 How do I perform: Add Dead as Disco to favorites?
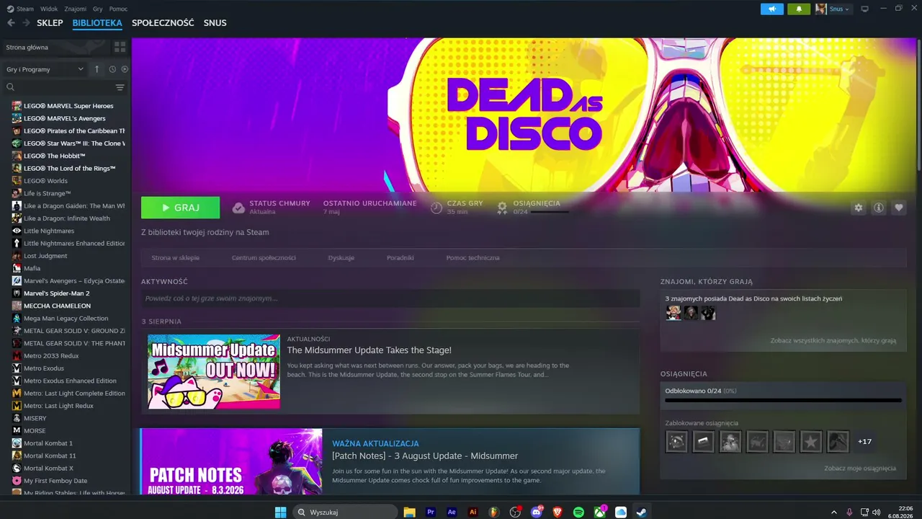point(899,208)
